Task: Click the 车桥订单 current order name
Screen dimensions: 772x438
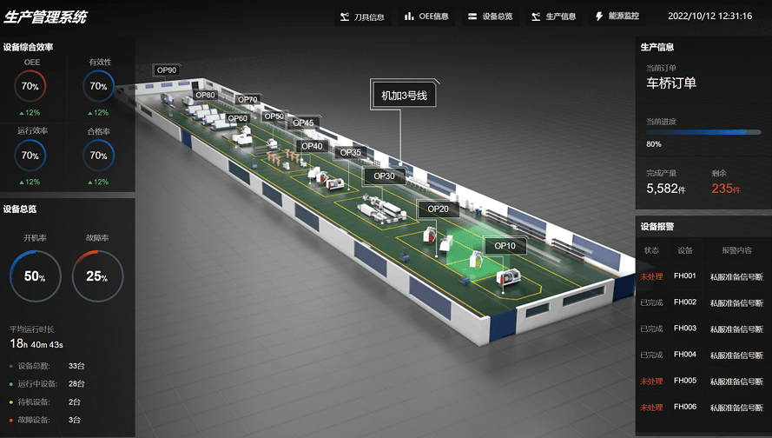Action: (671, 83)
